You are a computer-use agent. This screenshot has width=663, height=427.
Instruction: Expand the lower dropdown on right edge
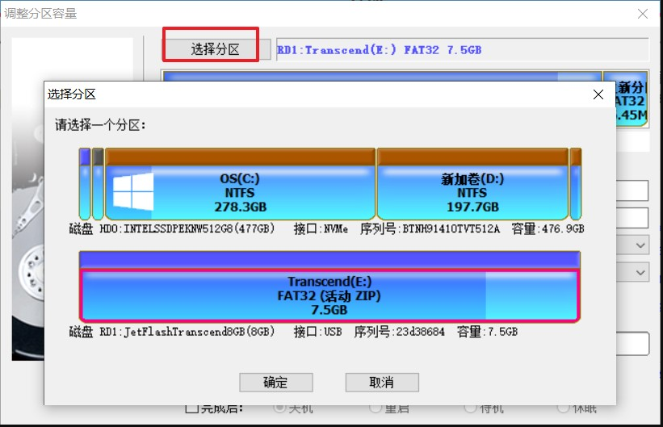click(x=640, y=272)
